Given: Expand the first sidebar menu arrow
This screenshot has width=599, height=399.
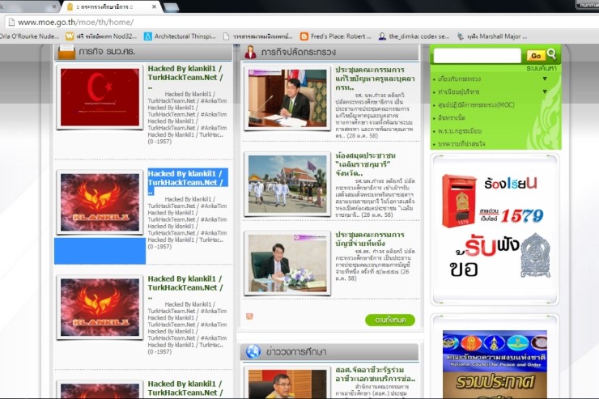Looking at the screenshot, I should coord(544,79).
